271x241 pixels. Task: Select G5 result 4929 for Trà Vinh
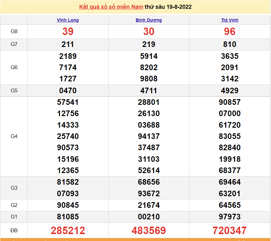pyautogui.click(x=230, y=91)
